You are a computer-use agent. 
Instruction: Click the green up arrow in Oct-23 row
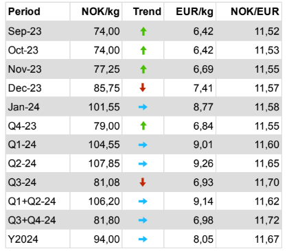point(143,50)
